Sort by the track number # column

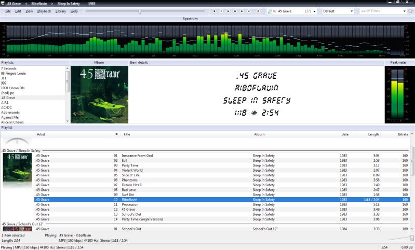pyautogui.click(x=116, y=134)
